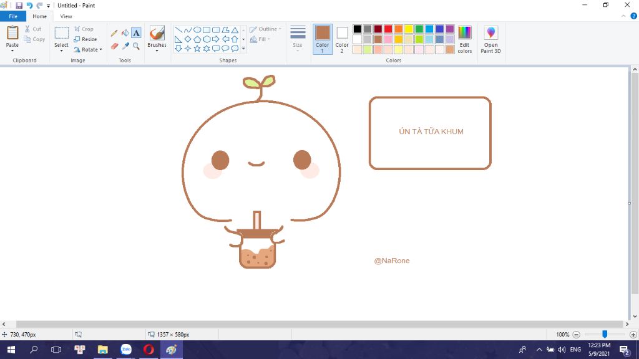
Task: Choose the Line shape
Action: (178, 30)
